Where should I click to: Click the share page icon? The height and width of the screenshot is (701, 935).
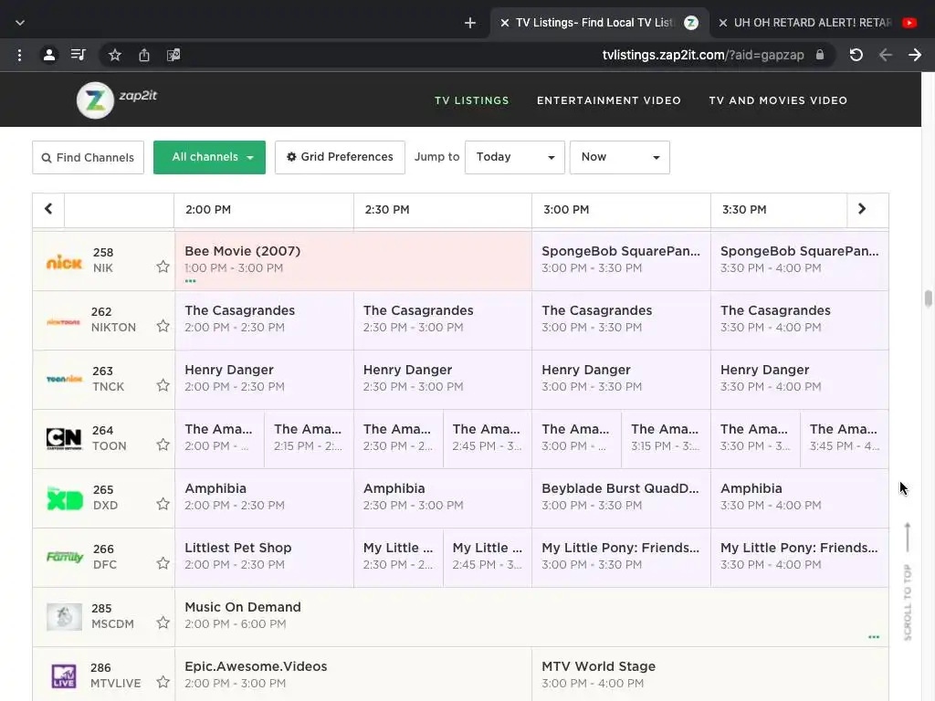coord(144,56)
